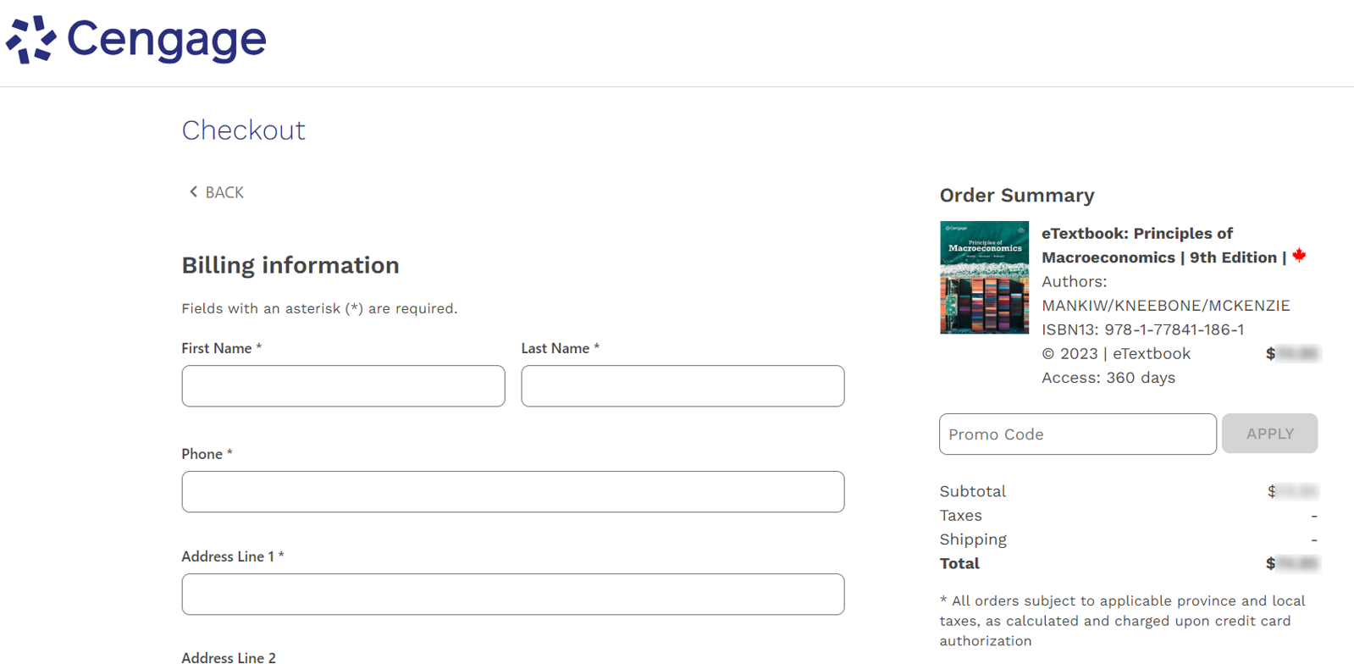Go back using the BACK link

[x=216, y=192]
